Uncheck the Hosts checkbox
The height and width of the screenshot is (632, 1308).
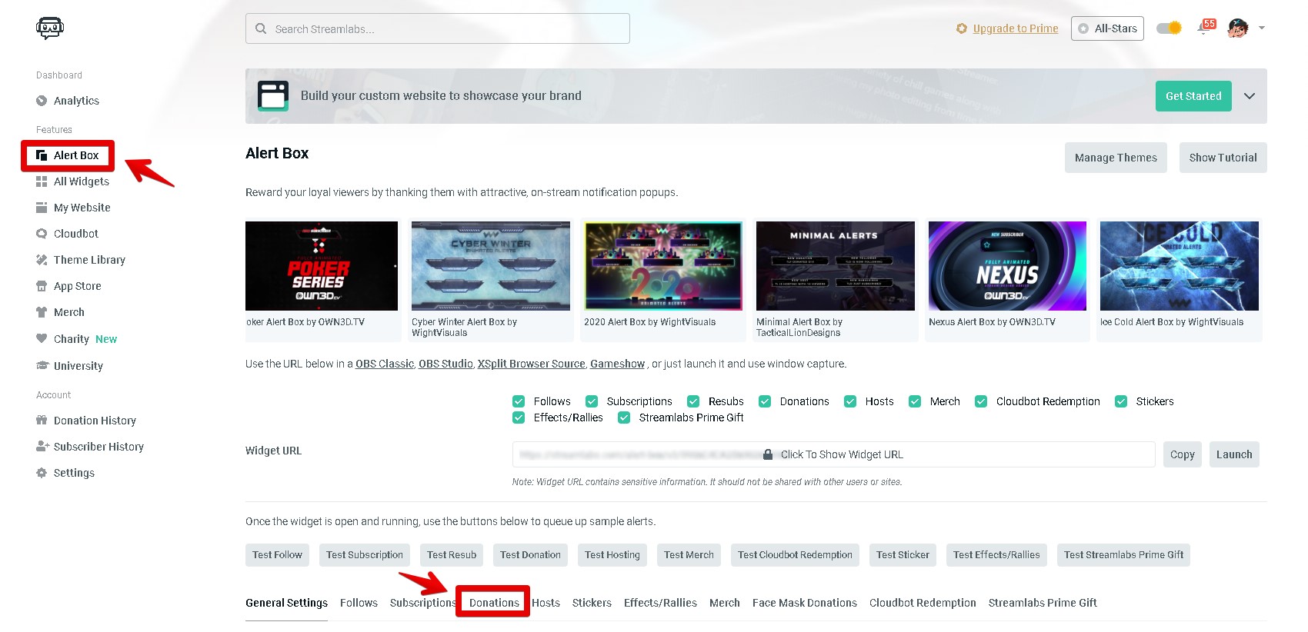click(850, 401)
